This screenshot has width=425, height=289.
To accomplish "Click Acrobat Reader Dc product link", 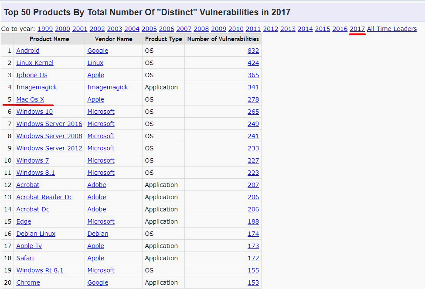I will [44, 197].
